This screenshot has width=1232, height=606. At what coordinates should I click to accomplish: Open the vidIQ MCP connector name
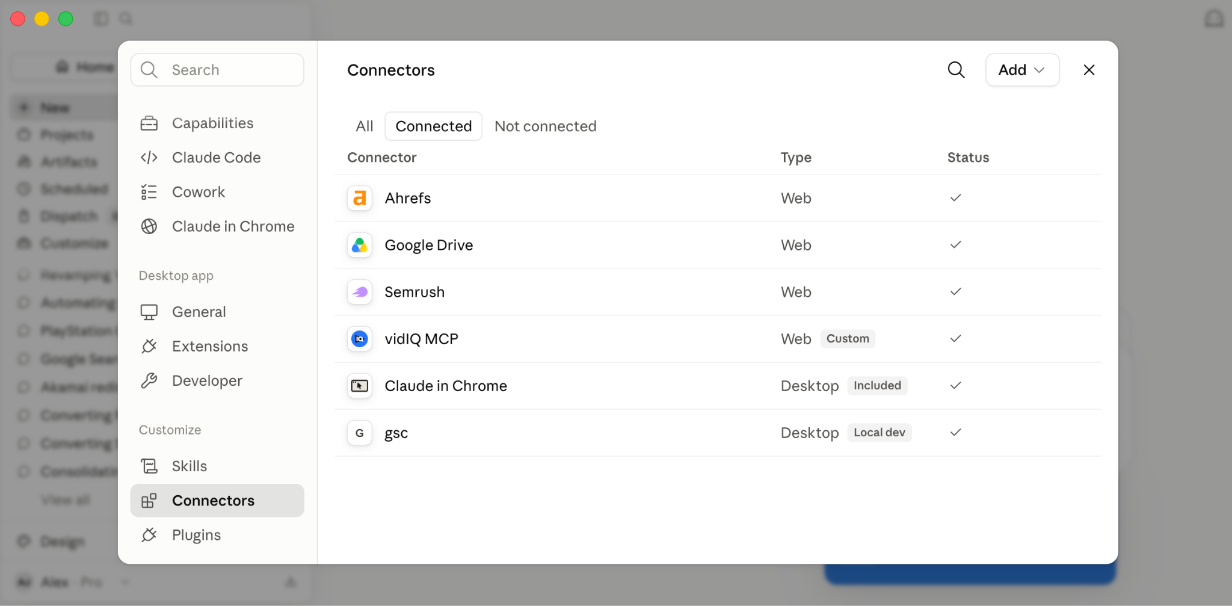click(421, 339)
